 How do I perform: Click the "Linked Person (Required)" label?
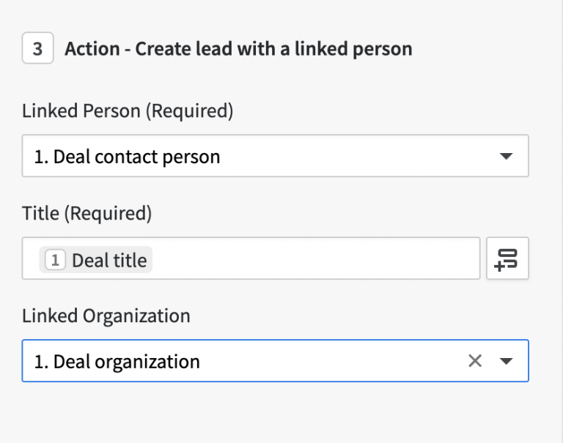pos(128,111)
